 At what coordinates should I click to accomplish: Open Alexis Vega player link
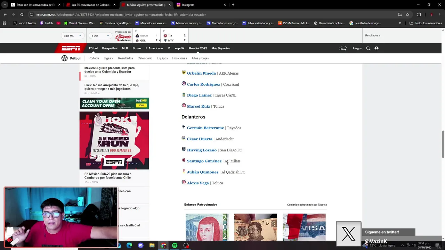(198, 183)
